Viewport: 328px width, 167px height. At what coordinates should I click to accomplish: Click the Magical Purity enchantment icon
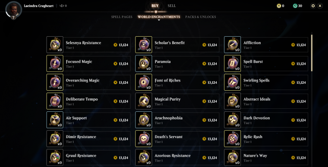(144, 101)
